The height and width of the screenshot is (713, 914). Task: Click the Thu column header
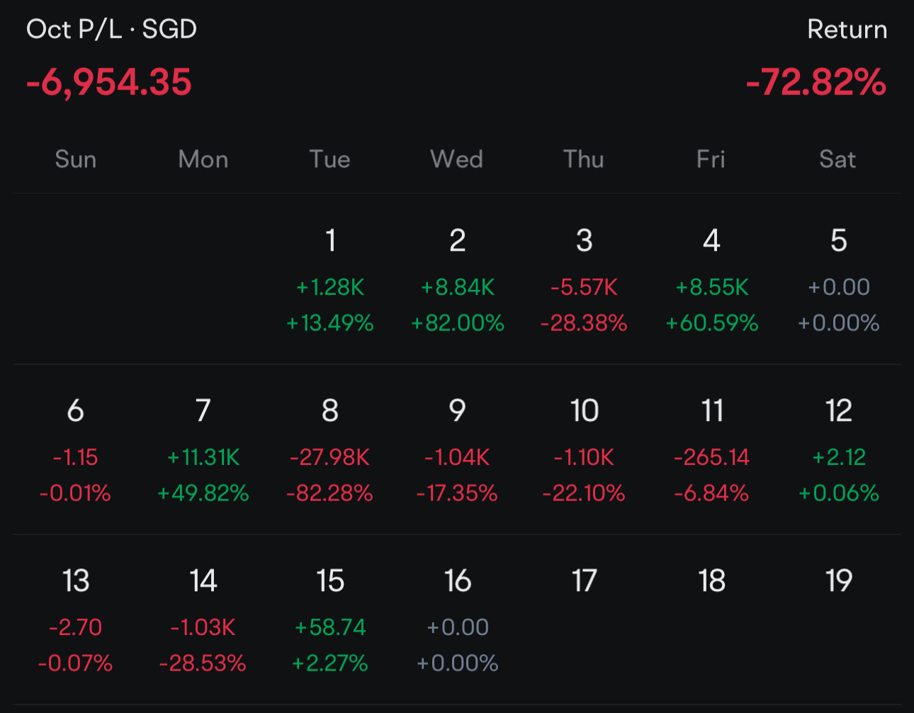point(584,159)
